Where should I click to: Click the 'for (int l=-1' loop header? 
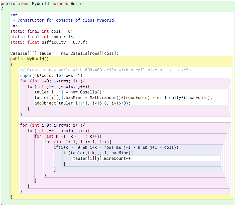tap(77, 142)
